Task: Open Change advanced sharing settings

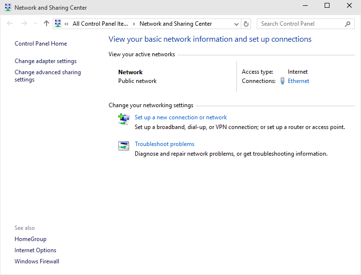Action: coord(47,76)
